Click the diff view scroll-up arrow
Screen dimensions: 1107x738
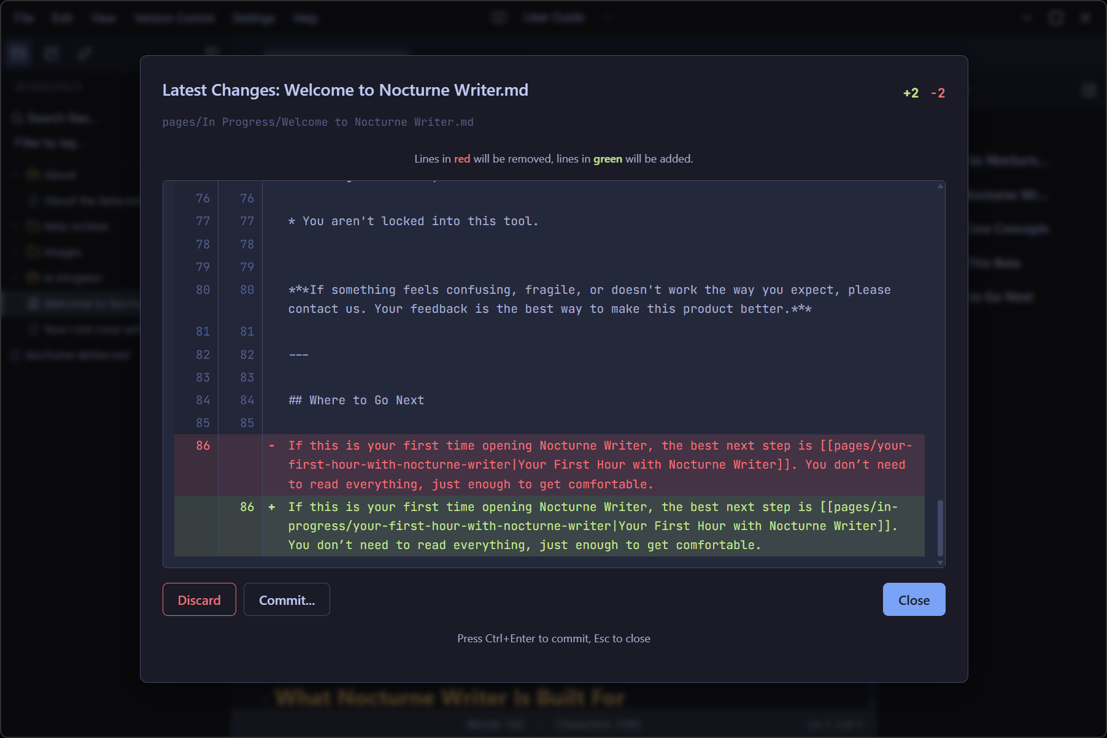tap(939, 186)
